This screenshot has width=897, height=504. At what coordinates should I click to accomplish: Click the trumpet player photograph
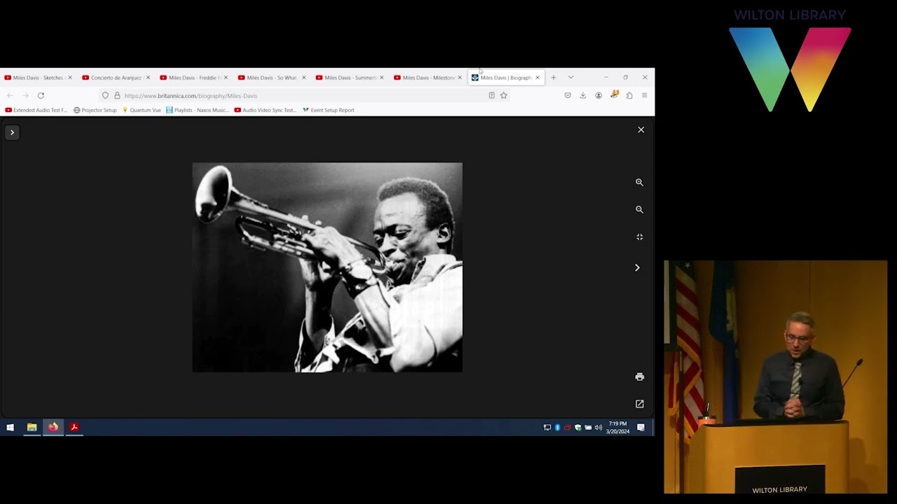point(327,267)
